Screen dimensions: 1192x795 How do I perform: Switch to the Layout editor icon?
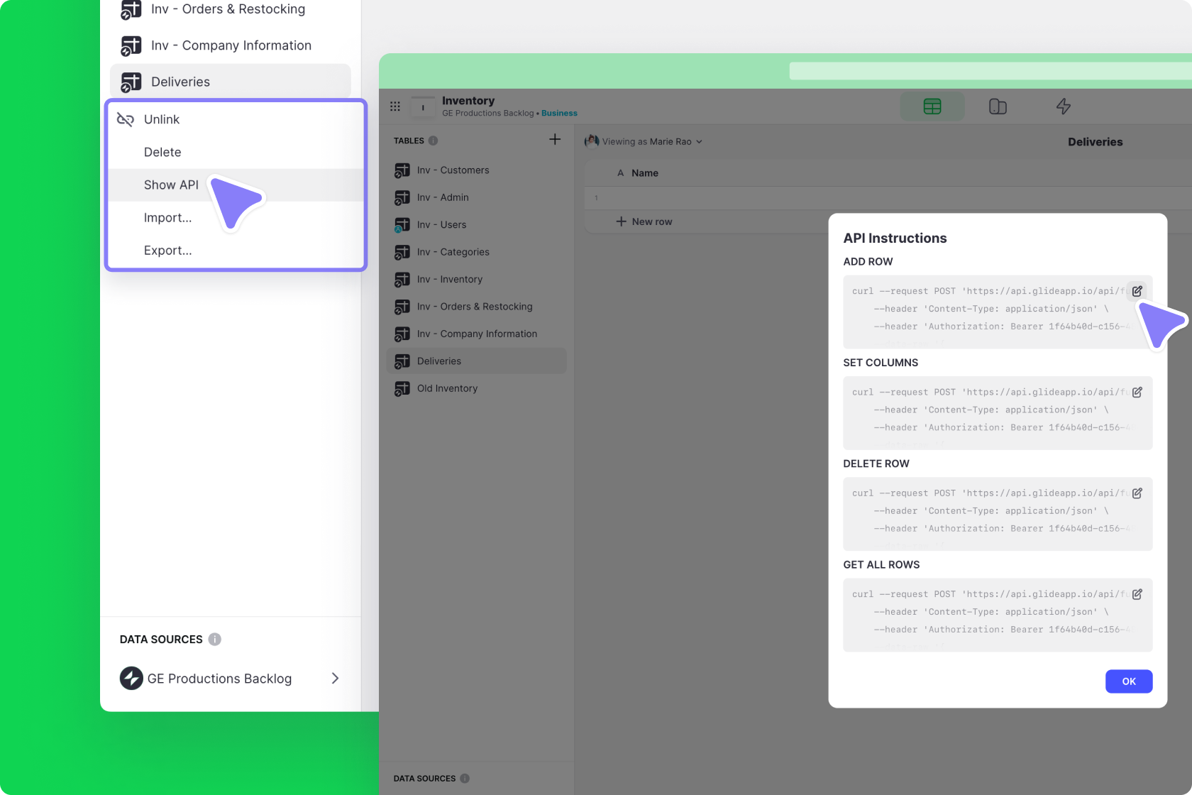998,106
